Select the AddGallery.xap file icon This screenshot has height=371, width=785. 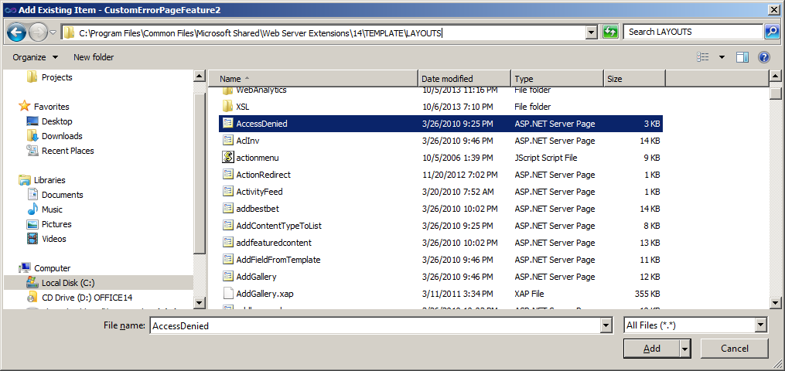click(x=228, y=294)
